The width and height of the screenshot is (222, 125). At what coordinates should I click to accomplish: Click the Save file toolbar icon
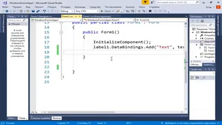pyautogui.click(x=33, y=11)
